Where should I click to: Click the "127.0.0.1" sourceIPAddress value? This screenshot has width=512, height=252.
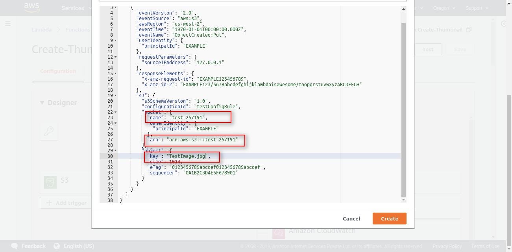[209, 62]
